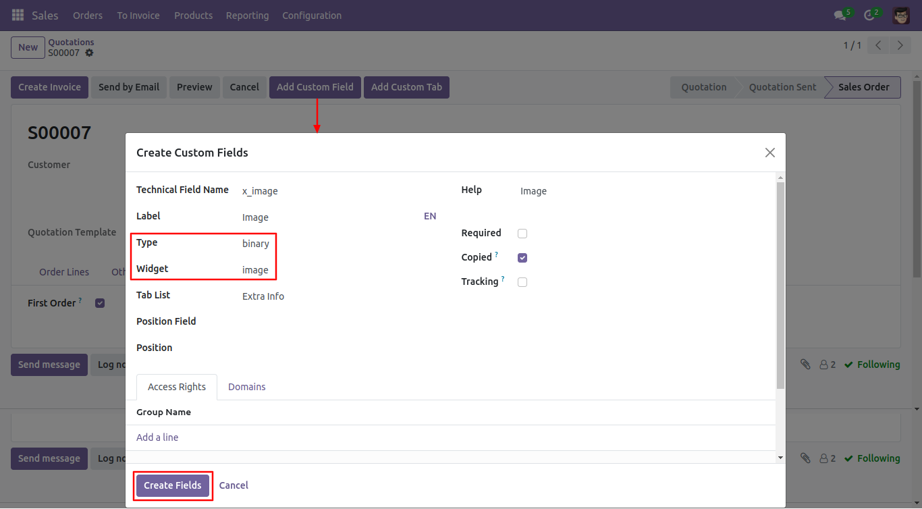Click the dialog's vertical scrollbar
Viewport: 922px width, 509px height.
780,285
